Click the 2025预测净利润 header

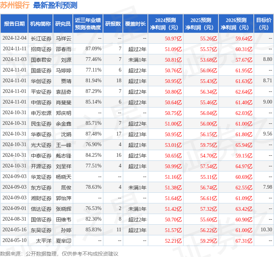(x=200, y=24)
